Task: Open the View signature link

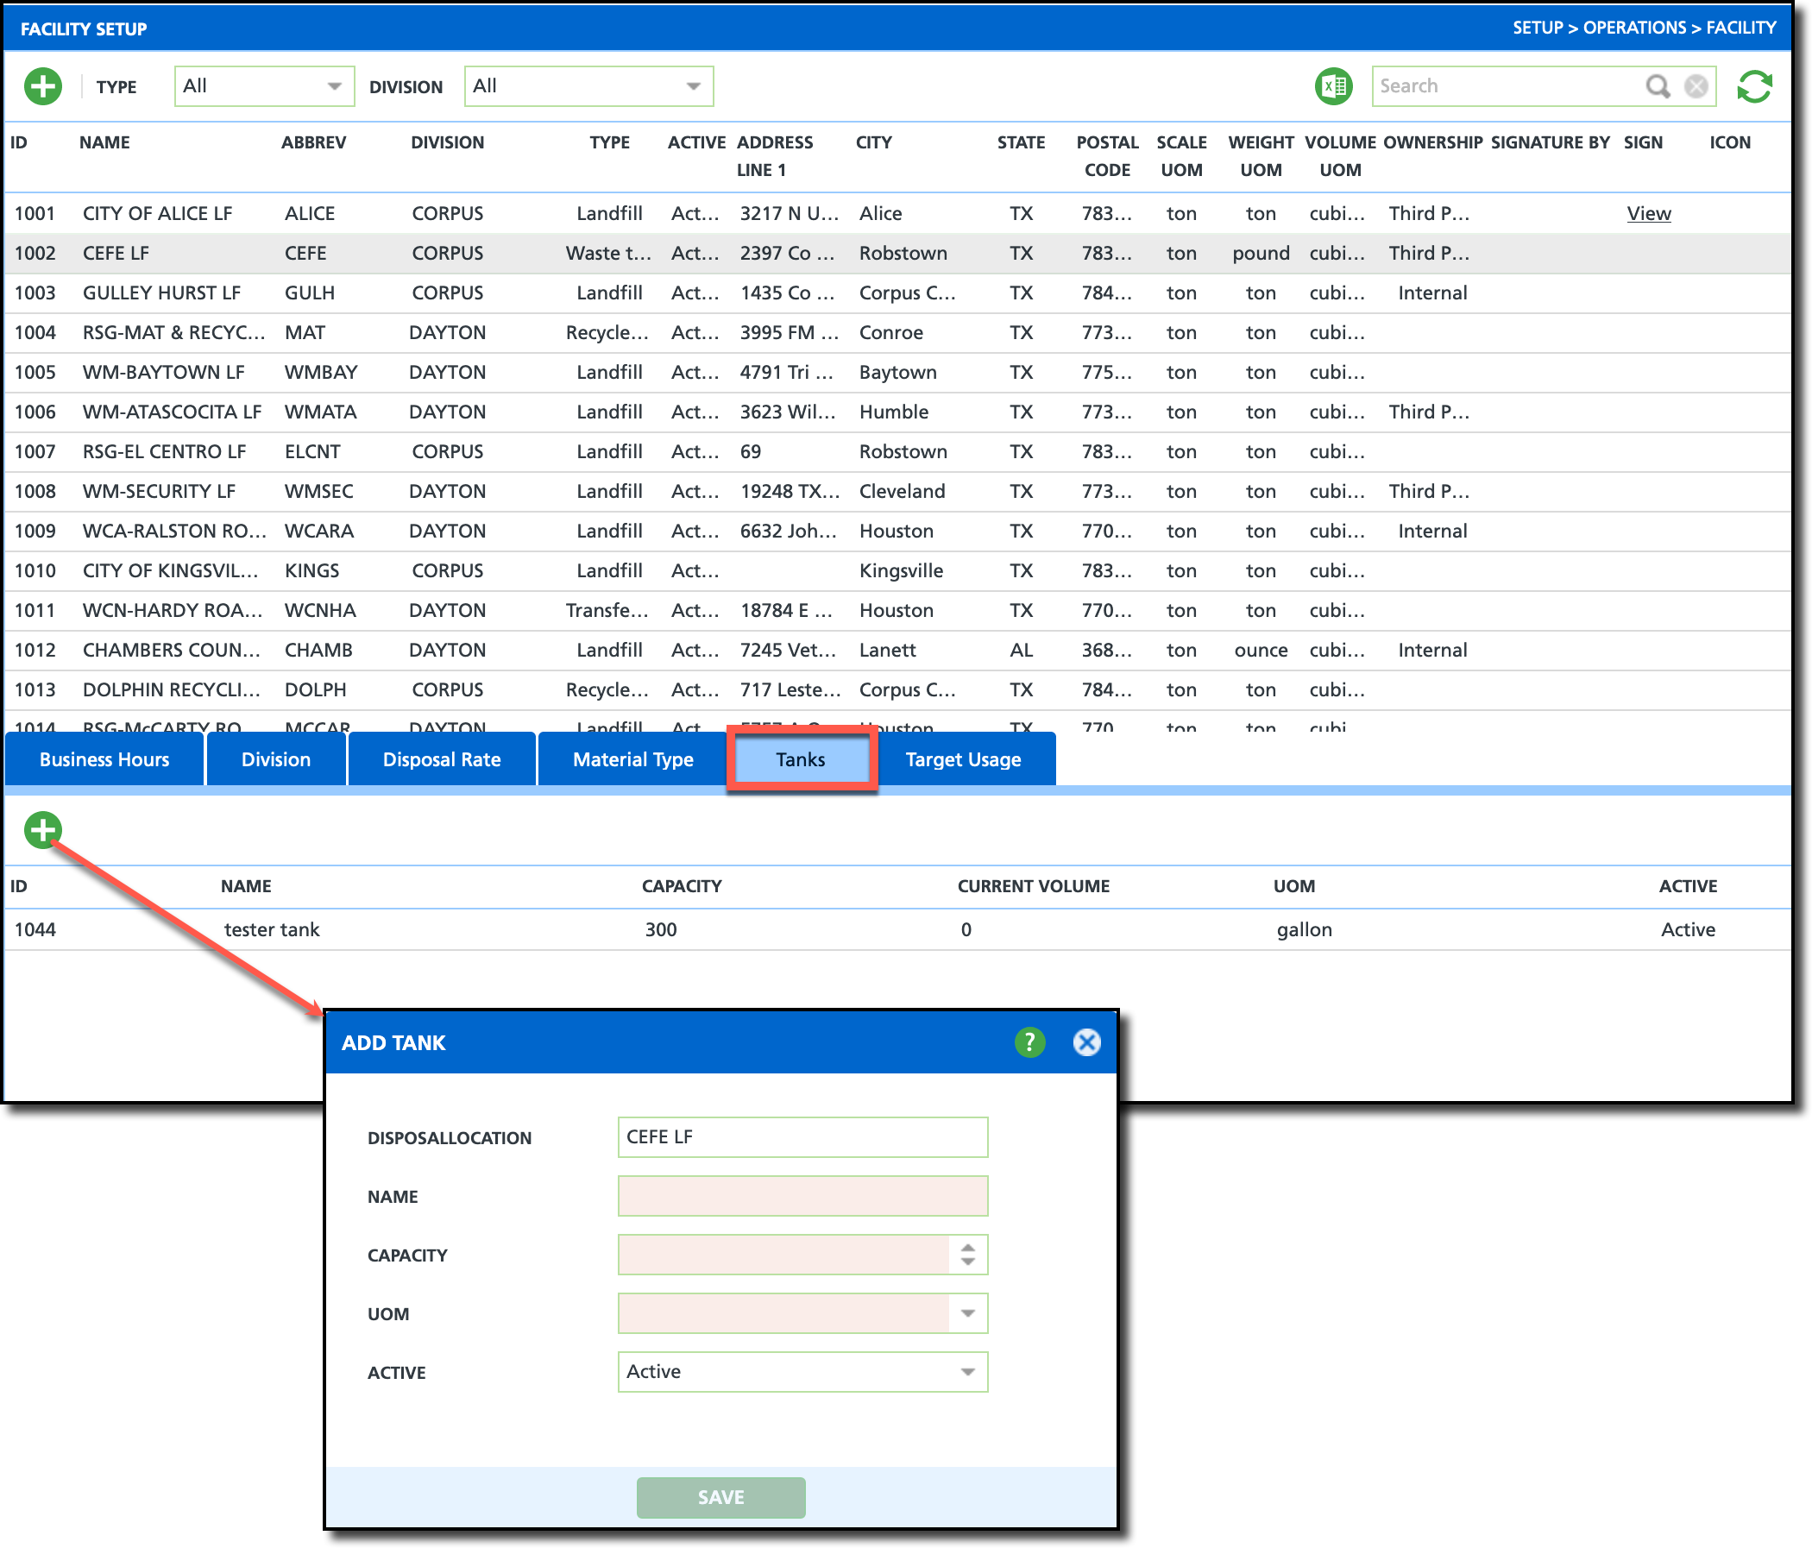Action: tap(1647, 213)
